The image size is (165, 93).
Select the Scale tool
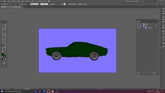(5, 37)
